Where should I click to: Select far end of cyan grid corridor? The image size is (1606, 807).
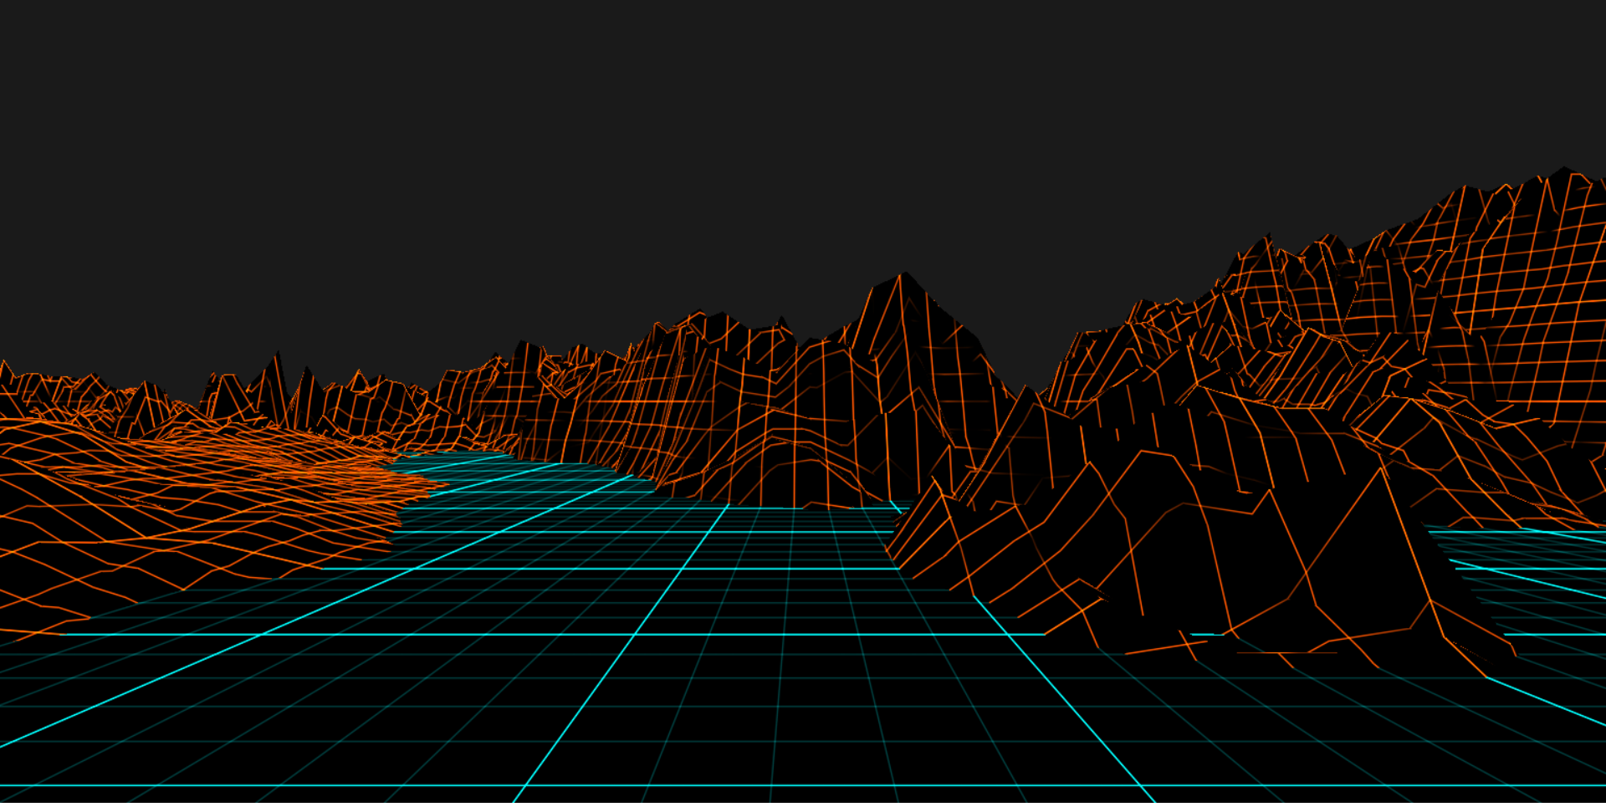[468, 457]
